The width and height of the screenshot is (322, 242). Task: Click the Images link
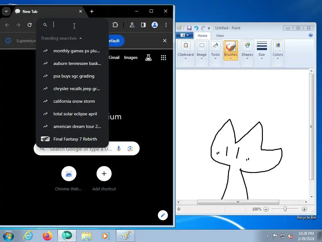pos(130,57)
